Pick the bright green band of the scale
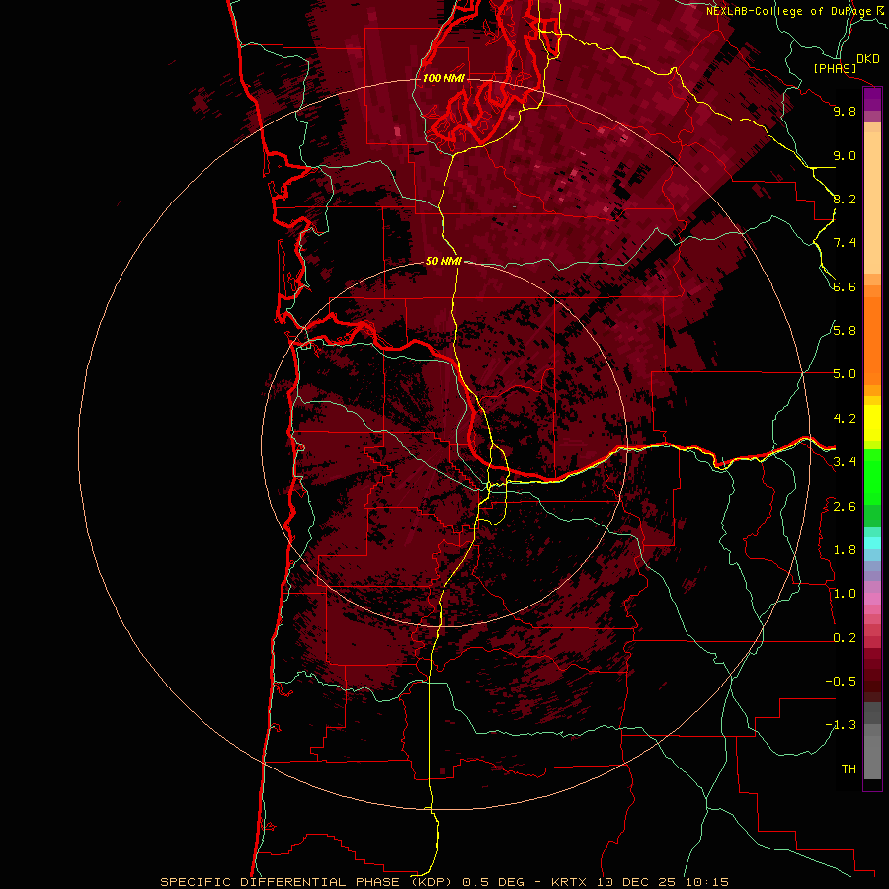Image resolution: width=889 pixels, height=889 pixels. pyautogui.click(x=872, y=476)
